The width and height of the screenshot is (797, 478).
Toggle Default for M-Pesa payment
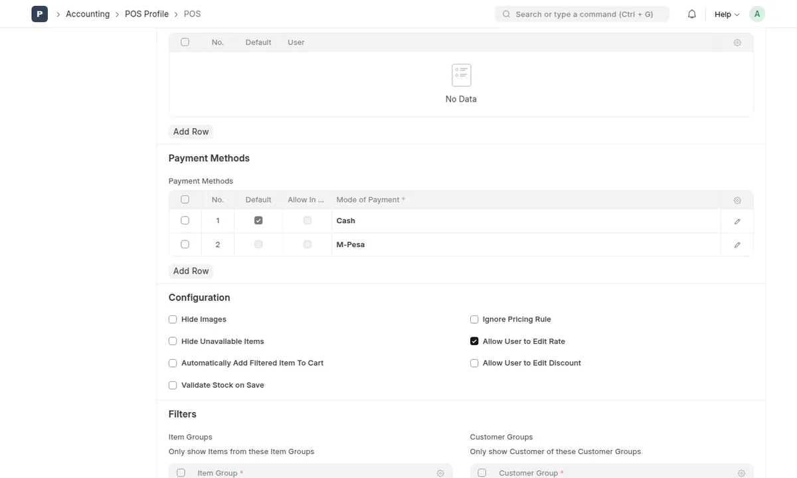pyautogui.click(x=258, y=244)
